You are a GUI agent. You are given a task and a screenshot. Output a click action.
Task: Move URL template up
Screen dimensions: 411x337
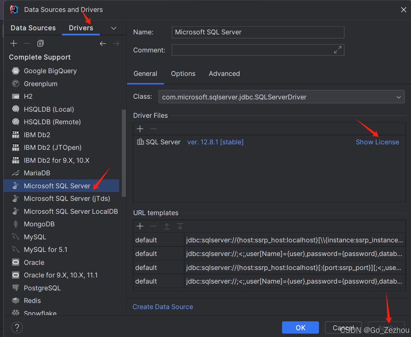click(x=167, y=226)
